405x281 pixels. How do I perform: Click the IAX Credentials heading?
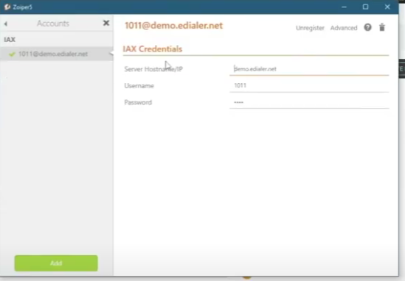[x=153, y=49]
